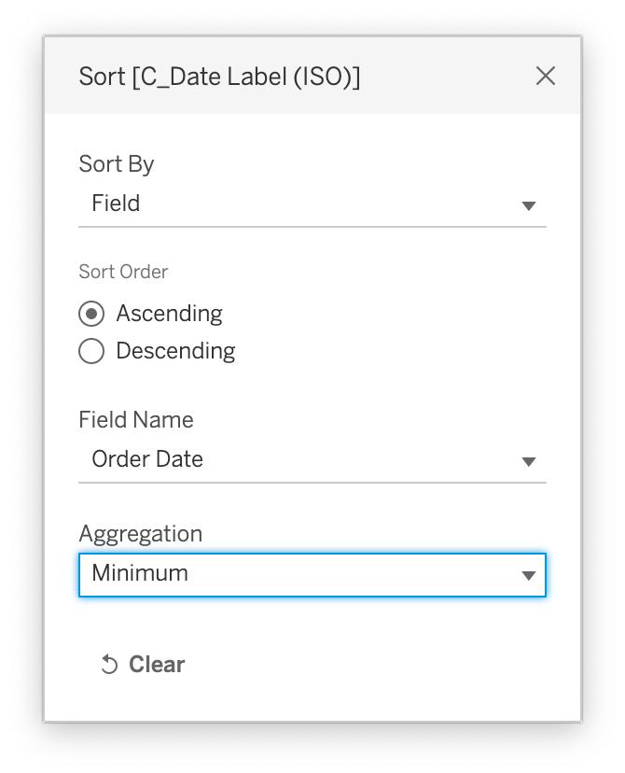Click the Field Name dropdown arrow icon

click(x=528, y=461)
